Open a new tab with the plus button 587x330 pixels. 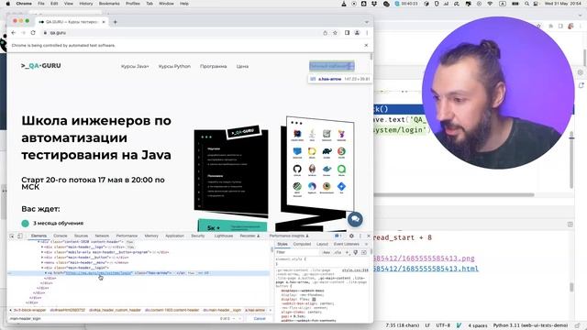[x=115, y=22]
